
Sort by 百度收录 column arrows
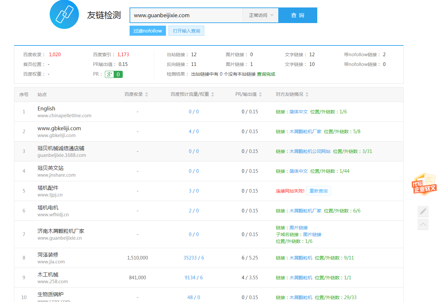146,94
